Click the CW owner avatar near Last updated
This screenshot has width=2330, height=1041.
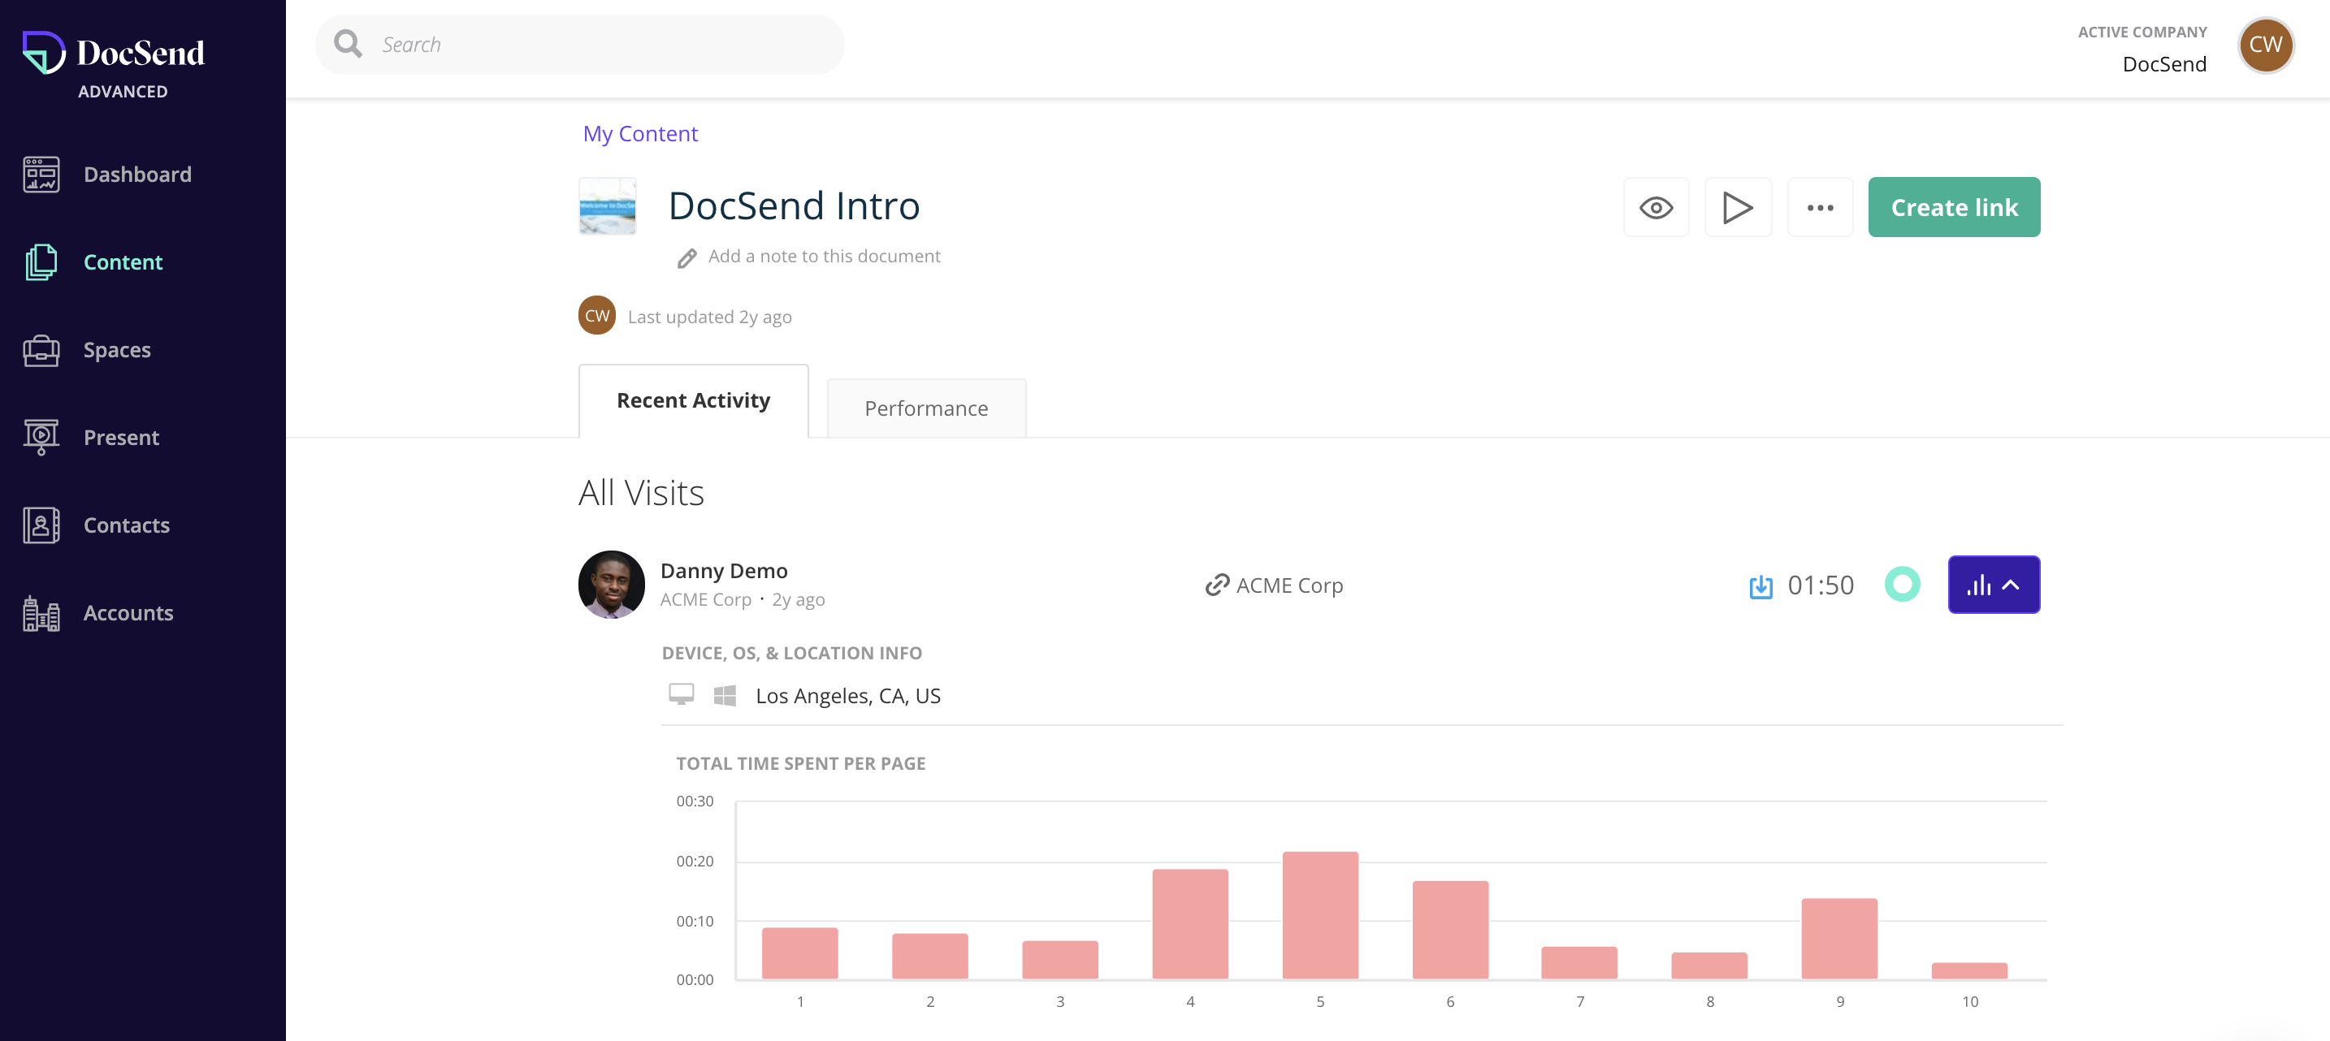point(597,316)
